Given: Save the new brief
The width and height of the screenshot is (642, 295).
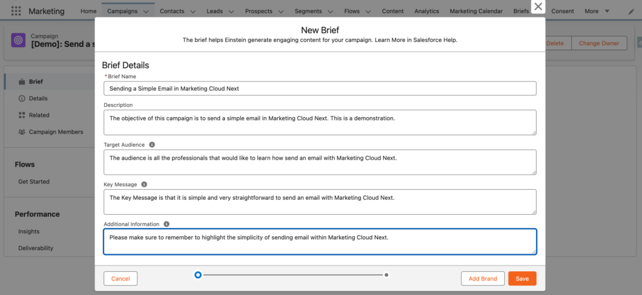Looking at the screenshot, I should [x=522, y=279].
